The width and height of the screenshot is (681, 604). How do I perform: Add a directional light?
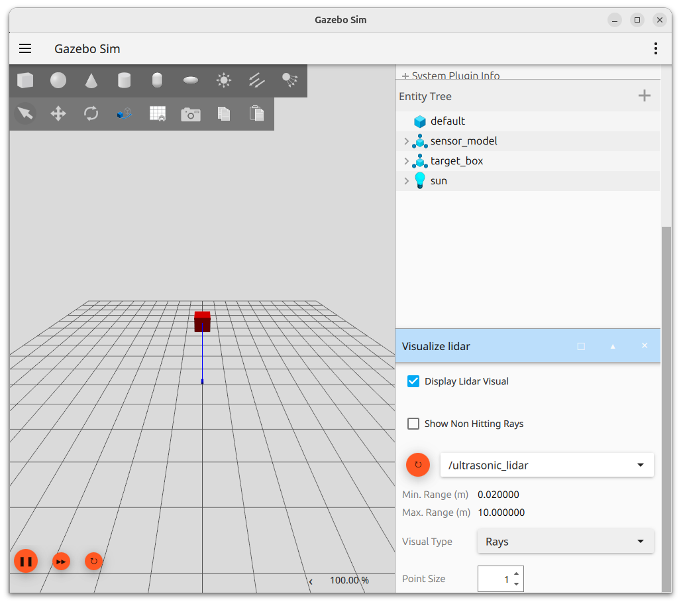pyautogui.click(x=256, y=80)
